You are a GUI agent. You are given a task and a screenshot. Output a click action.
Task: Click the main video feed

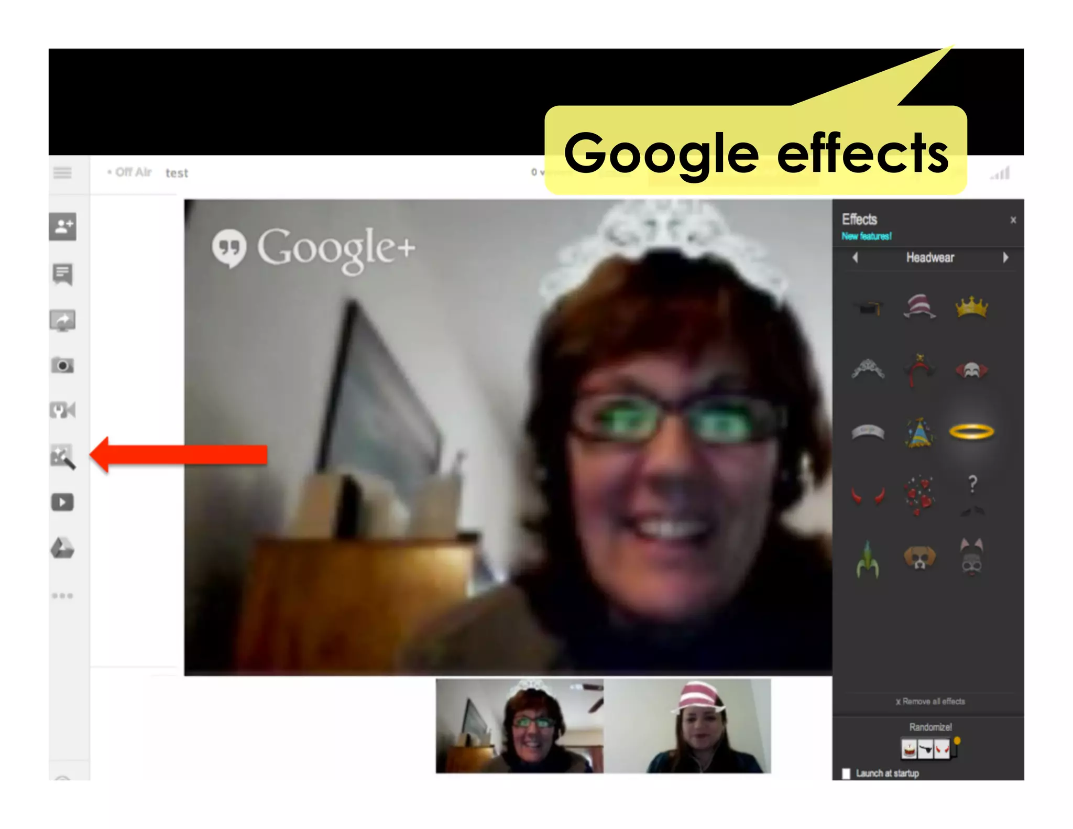coord(508,437)
